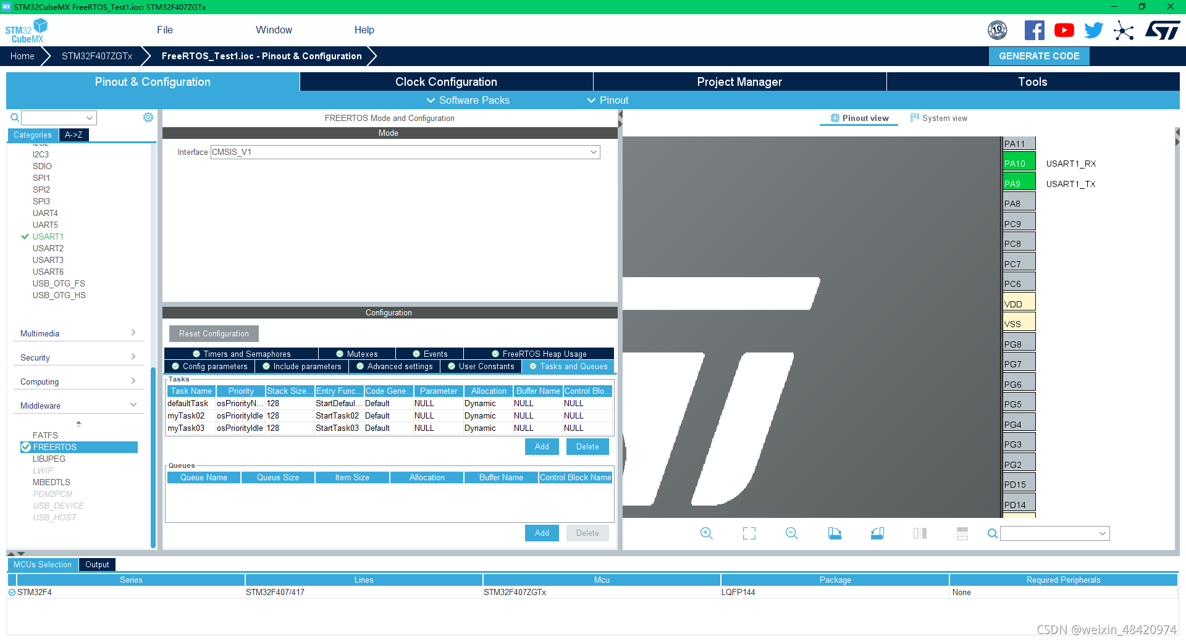Click the ST logo icon
The image size is (1186, 642).
[x=1163, y=30]
